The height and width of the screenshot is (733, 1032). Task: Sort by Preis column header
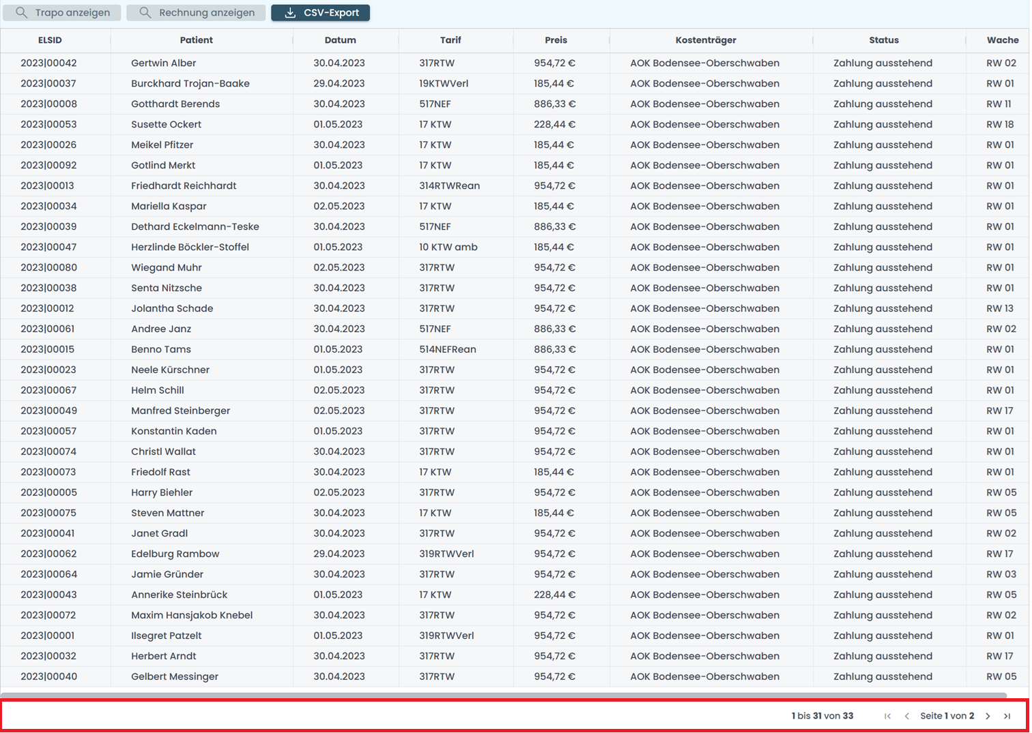[x=556, y=40]
